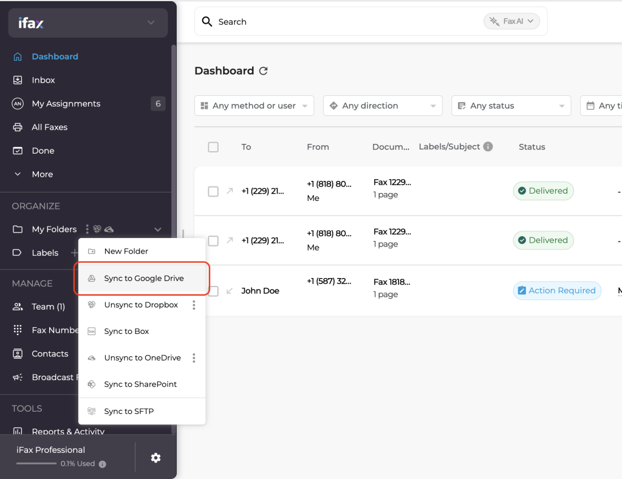Toggle the select-all checkbox in table header
622x479 pixels.
213,147
